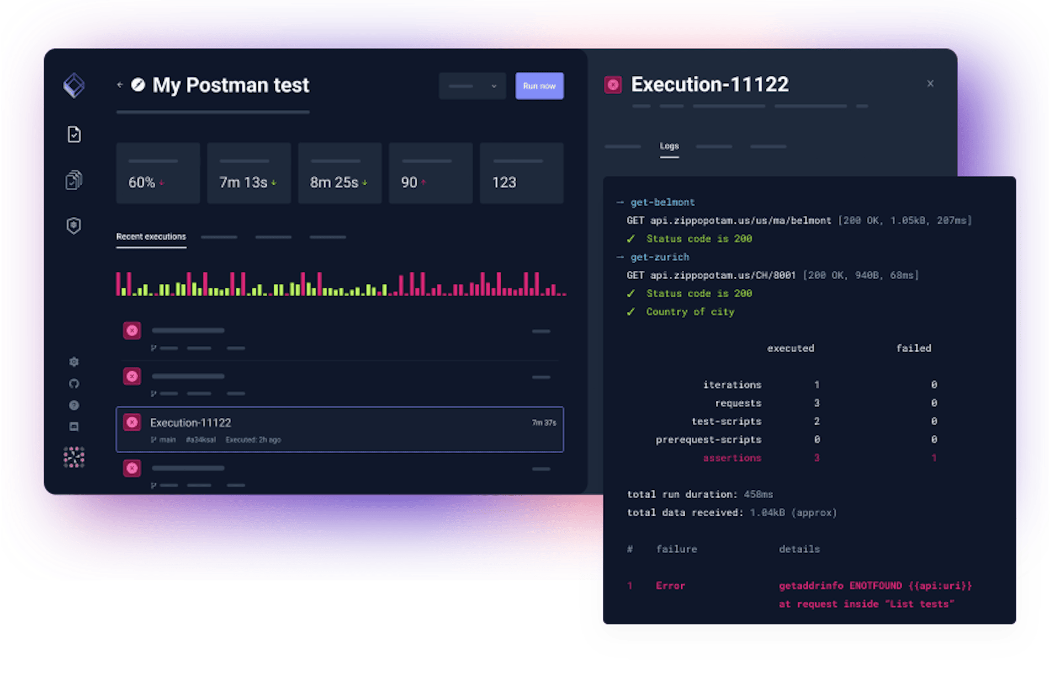The height and width of the screenshot is (679, 1060).
Task: Click the back arrow beside My Postman test
Action: pyautogui.click(x=120, y=85)
